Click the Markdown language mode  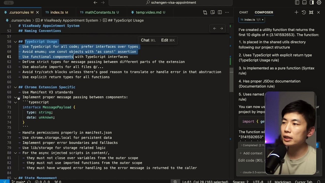(283, 181)
